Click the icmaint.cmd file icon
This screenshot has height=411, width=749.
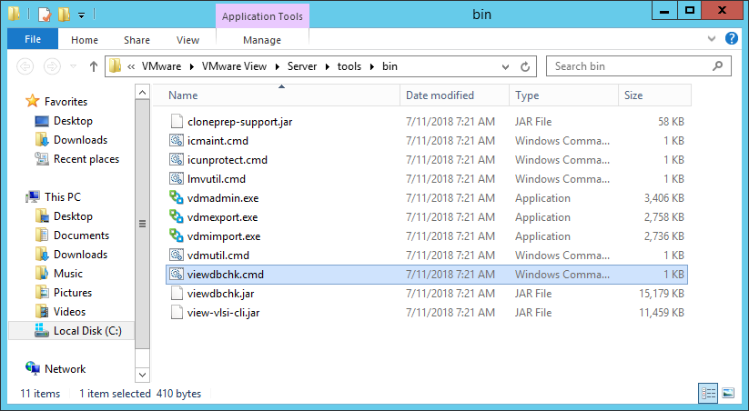pyautogui.click(x=177, y=140)
